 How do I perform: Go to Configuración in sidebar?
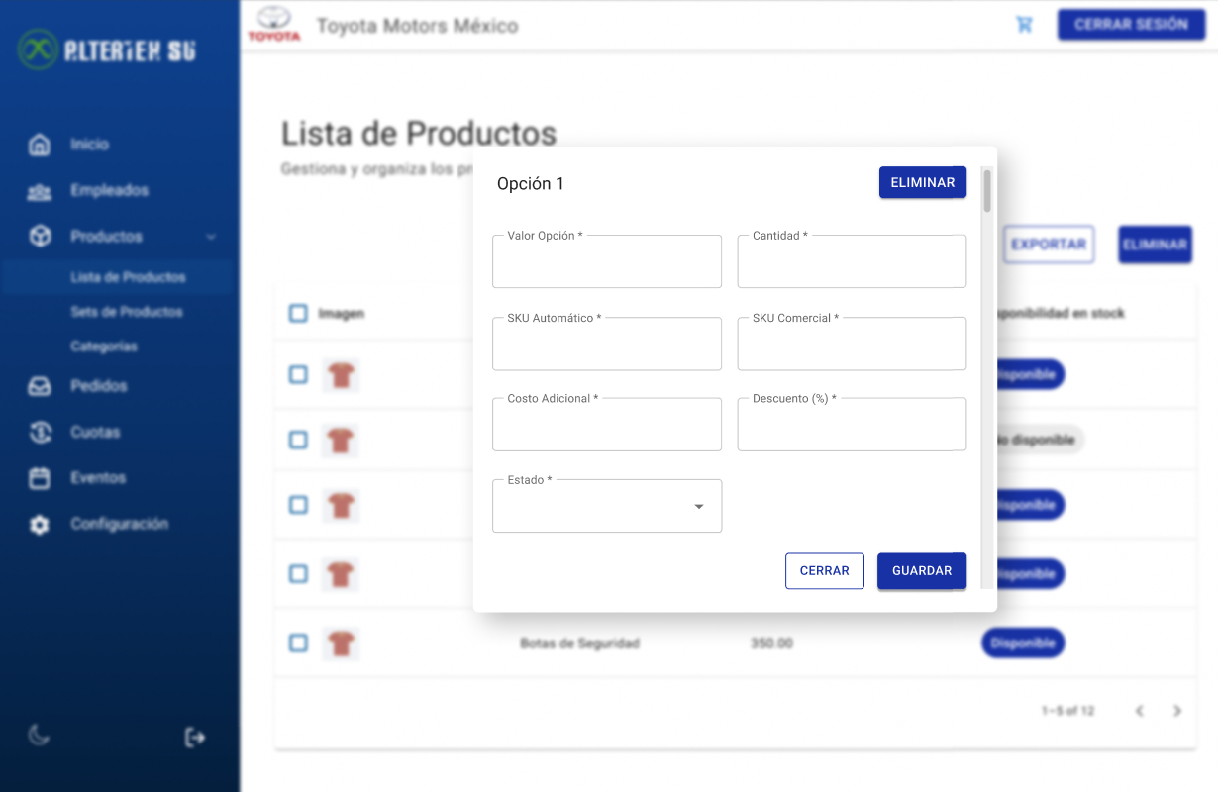pyautogui.click(x=119, y=525)
